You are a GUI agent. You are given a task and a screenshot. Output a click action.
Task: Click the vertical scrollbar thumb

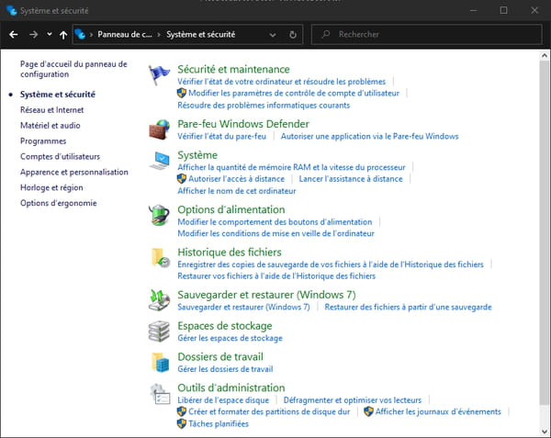545,232
